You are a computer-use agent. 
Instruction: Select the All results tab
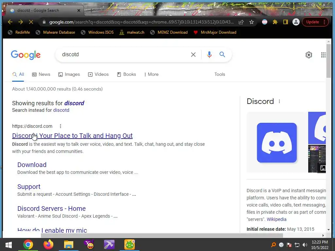[18, 74]
